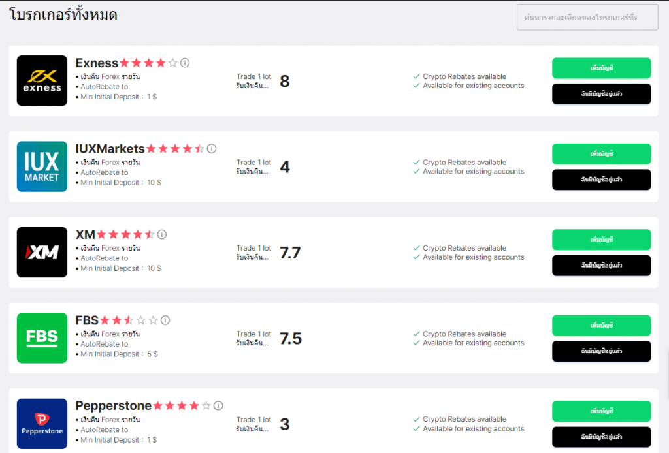Click 'Trade 1 lot' label in Pepperstone row
The height and width of the screenshot is (453, 669).
254,420
